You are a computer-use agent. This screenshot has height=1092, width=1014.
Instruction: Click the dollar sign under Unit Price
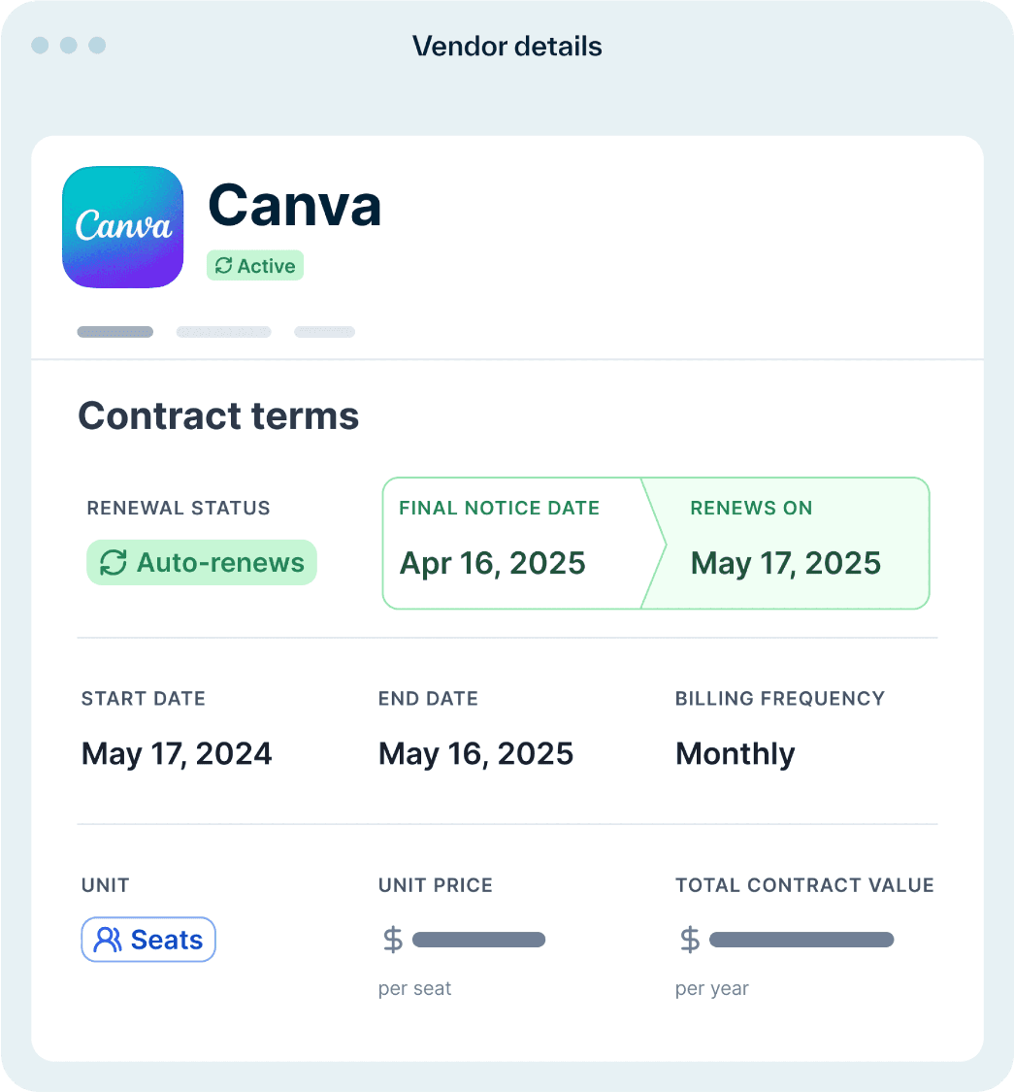click(393, 940)
